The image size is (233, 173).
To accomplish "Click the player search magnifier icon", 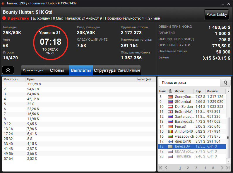I will 225,83.
